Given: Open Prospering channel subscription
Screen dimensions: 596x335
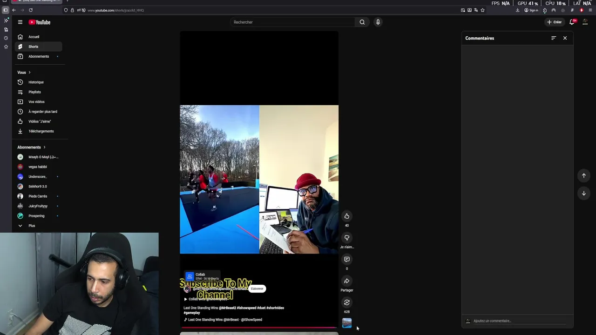Looking at the screenshot, I should 38,216.
